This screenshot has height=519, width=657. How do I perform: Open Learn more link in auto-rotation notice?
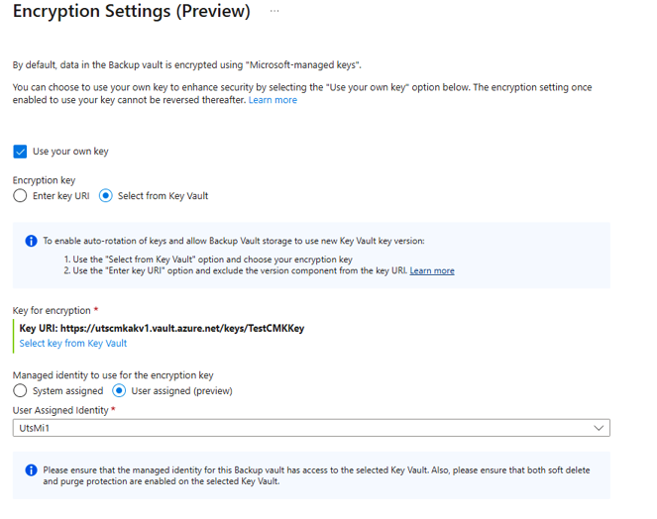pyautogui.click(x=432, y=270)
